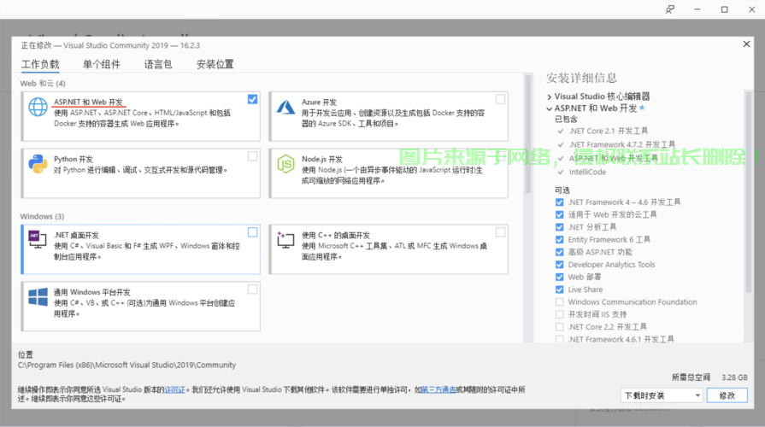
Task: Click the 'Web 和云 (4)' group heading
Action: click(43, 84)
